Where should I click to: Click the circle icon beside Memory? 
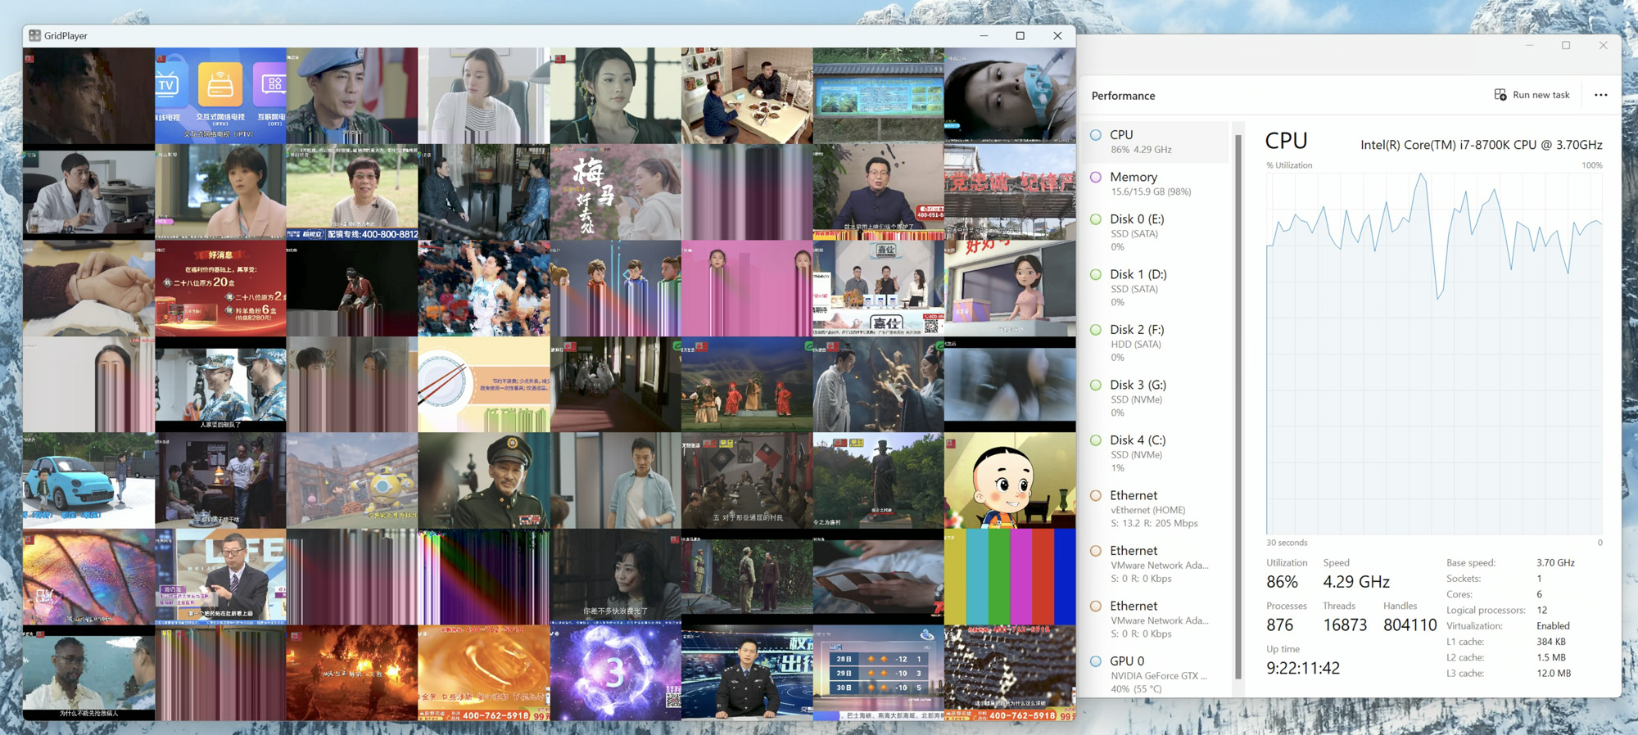pyautogui.click(x=1096, y=177)
